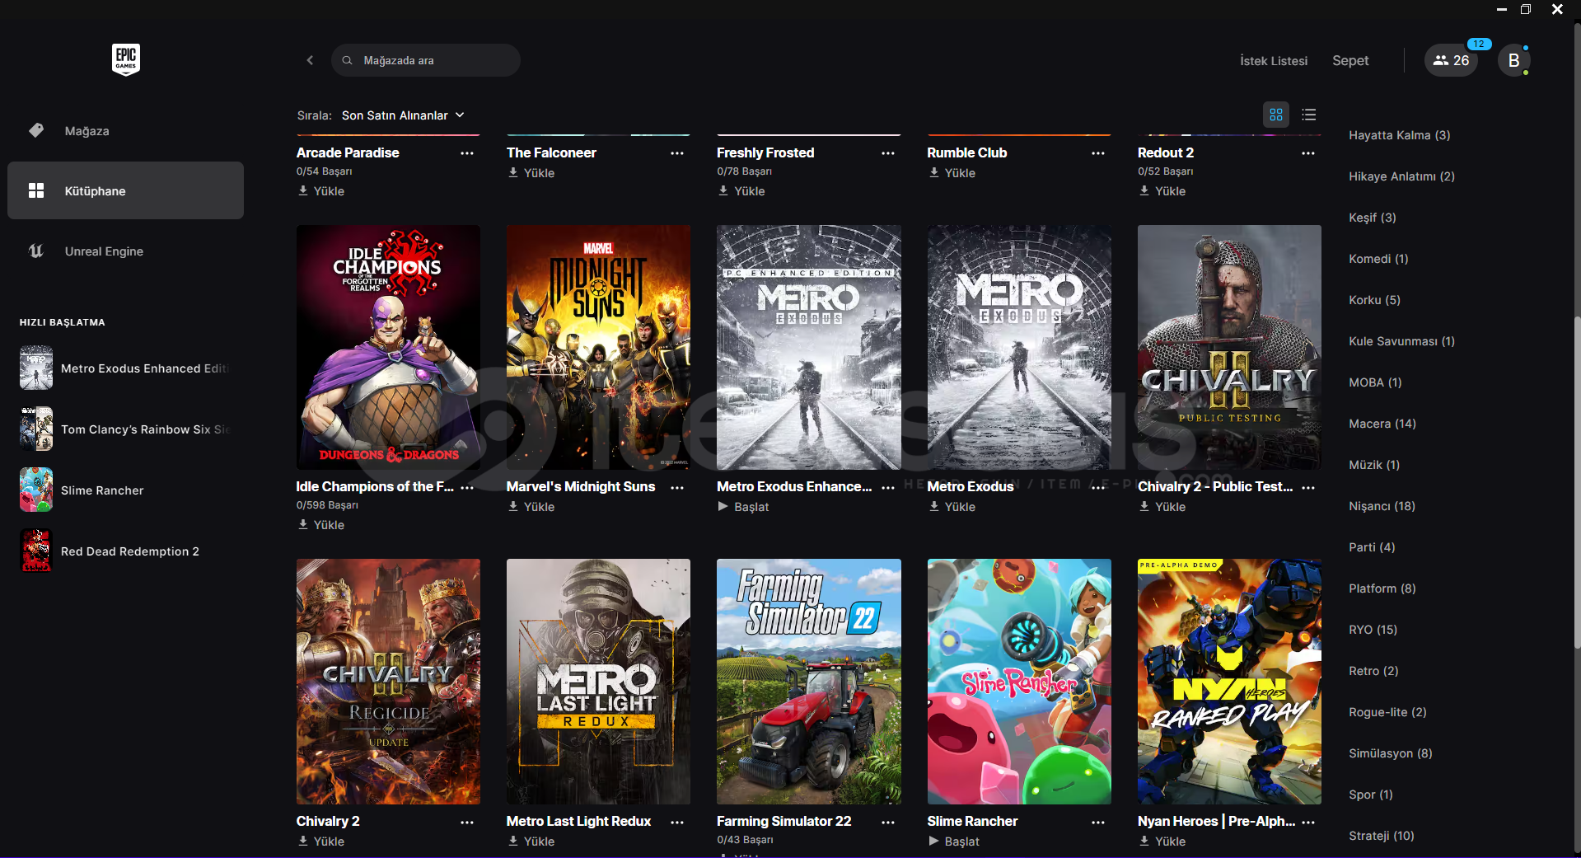Open Idle Champions options menu
This screenshot has height=858, width=1581.
[x=467, y=488]
